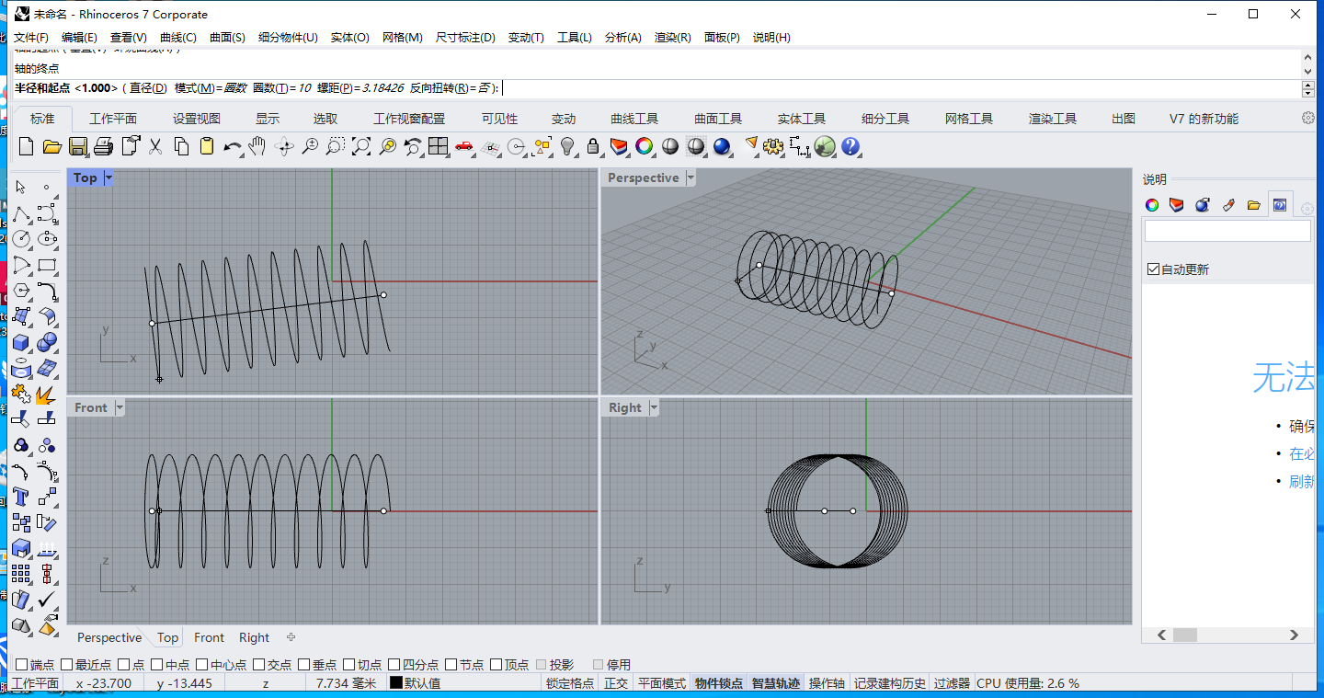The image size is (1324, 698).
Task: Open the Top viewport title dropdown arrow
Action: 108,177
